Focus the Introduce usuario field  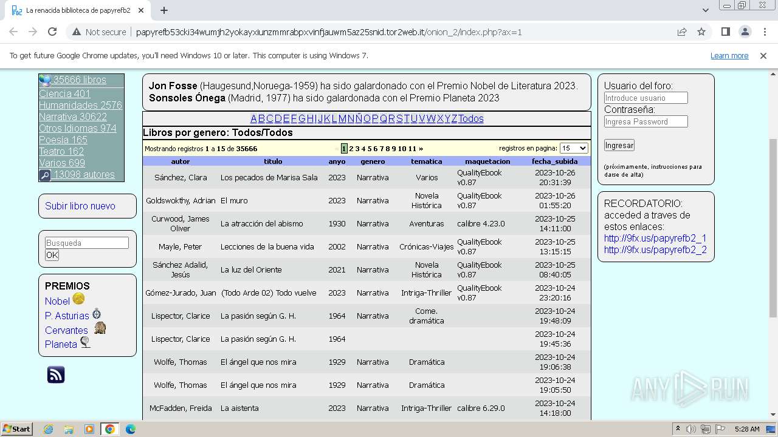[x=646, y=98]
